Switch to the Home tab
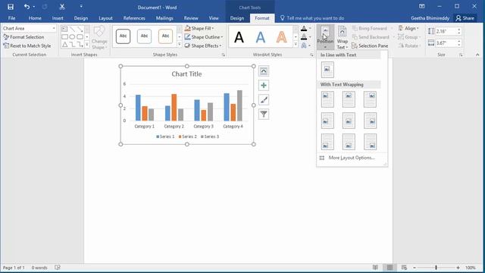485x273 pixels. [35, 18]
